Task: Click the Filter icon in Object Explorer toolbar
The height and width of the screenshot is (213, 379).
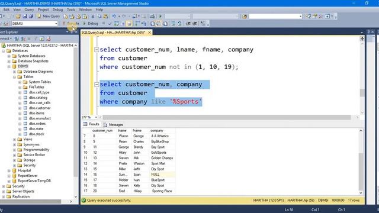Action: [36, 38]
